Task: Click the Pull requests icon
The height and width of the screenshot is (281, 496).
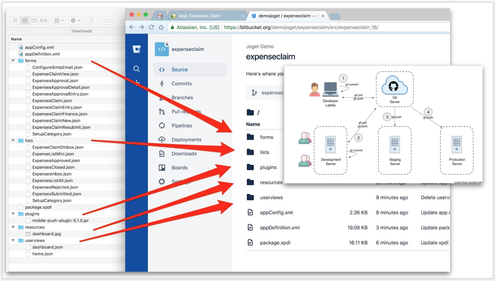Action: [162, 112]
